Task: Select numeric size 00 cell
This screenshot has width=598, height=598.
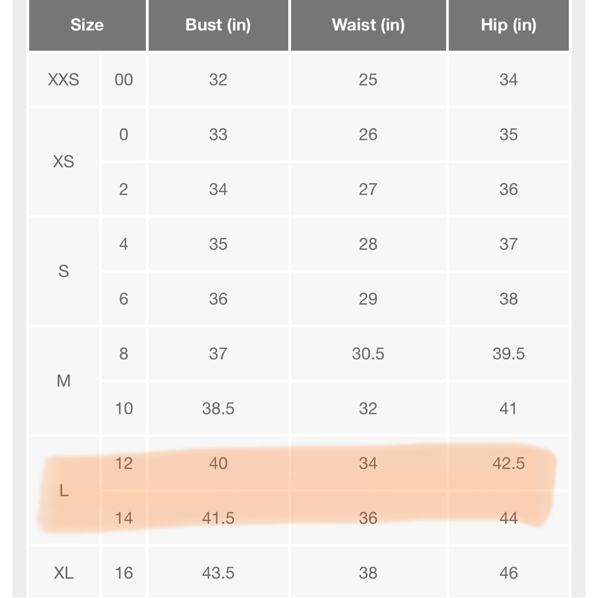Action: click(x=124, y=80)
